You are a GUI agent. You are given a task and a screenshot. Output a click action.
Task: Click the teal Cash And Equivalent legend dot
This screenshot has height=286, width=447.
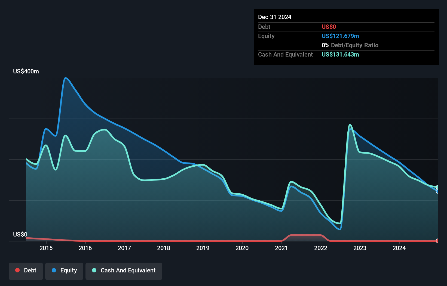click(x=94, y=270)
